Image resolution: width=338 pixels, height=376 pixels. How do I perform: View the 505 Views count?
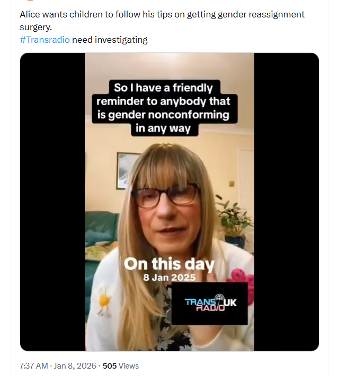[x=120, y=365]
